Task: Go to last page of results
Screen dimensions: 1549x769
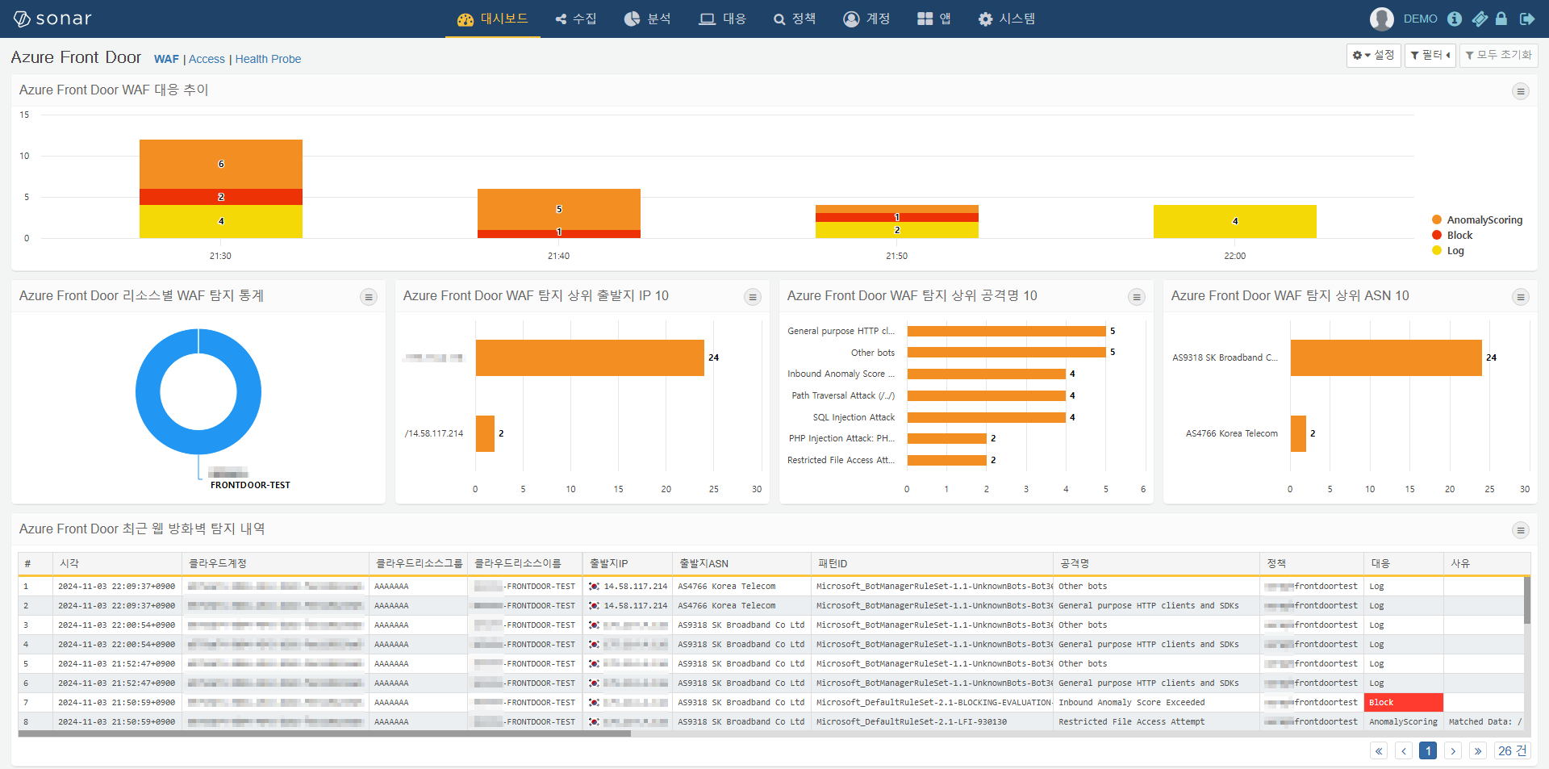Action: pyautogui.click(x=1478, y=751)
